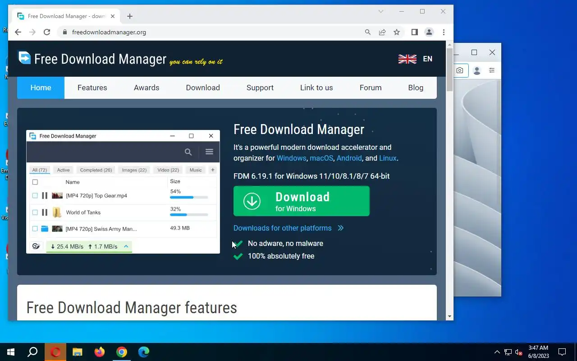This screenshot has height=361, width=577.
Task: Open the Windows Start menu
Action: 11,352
